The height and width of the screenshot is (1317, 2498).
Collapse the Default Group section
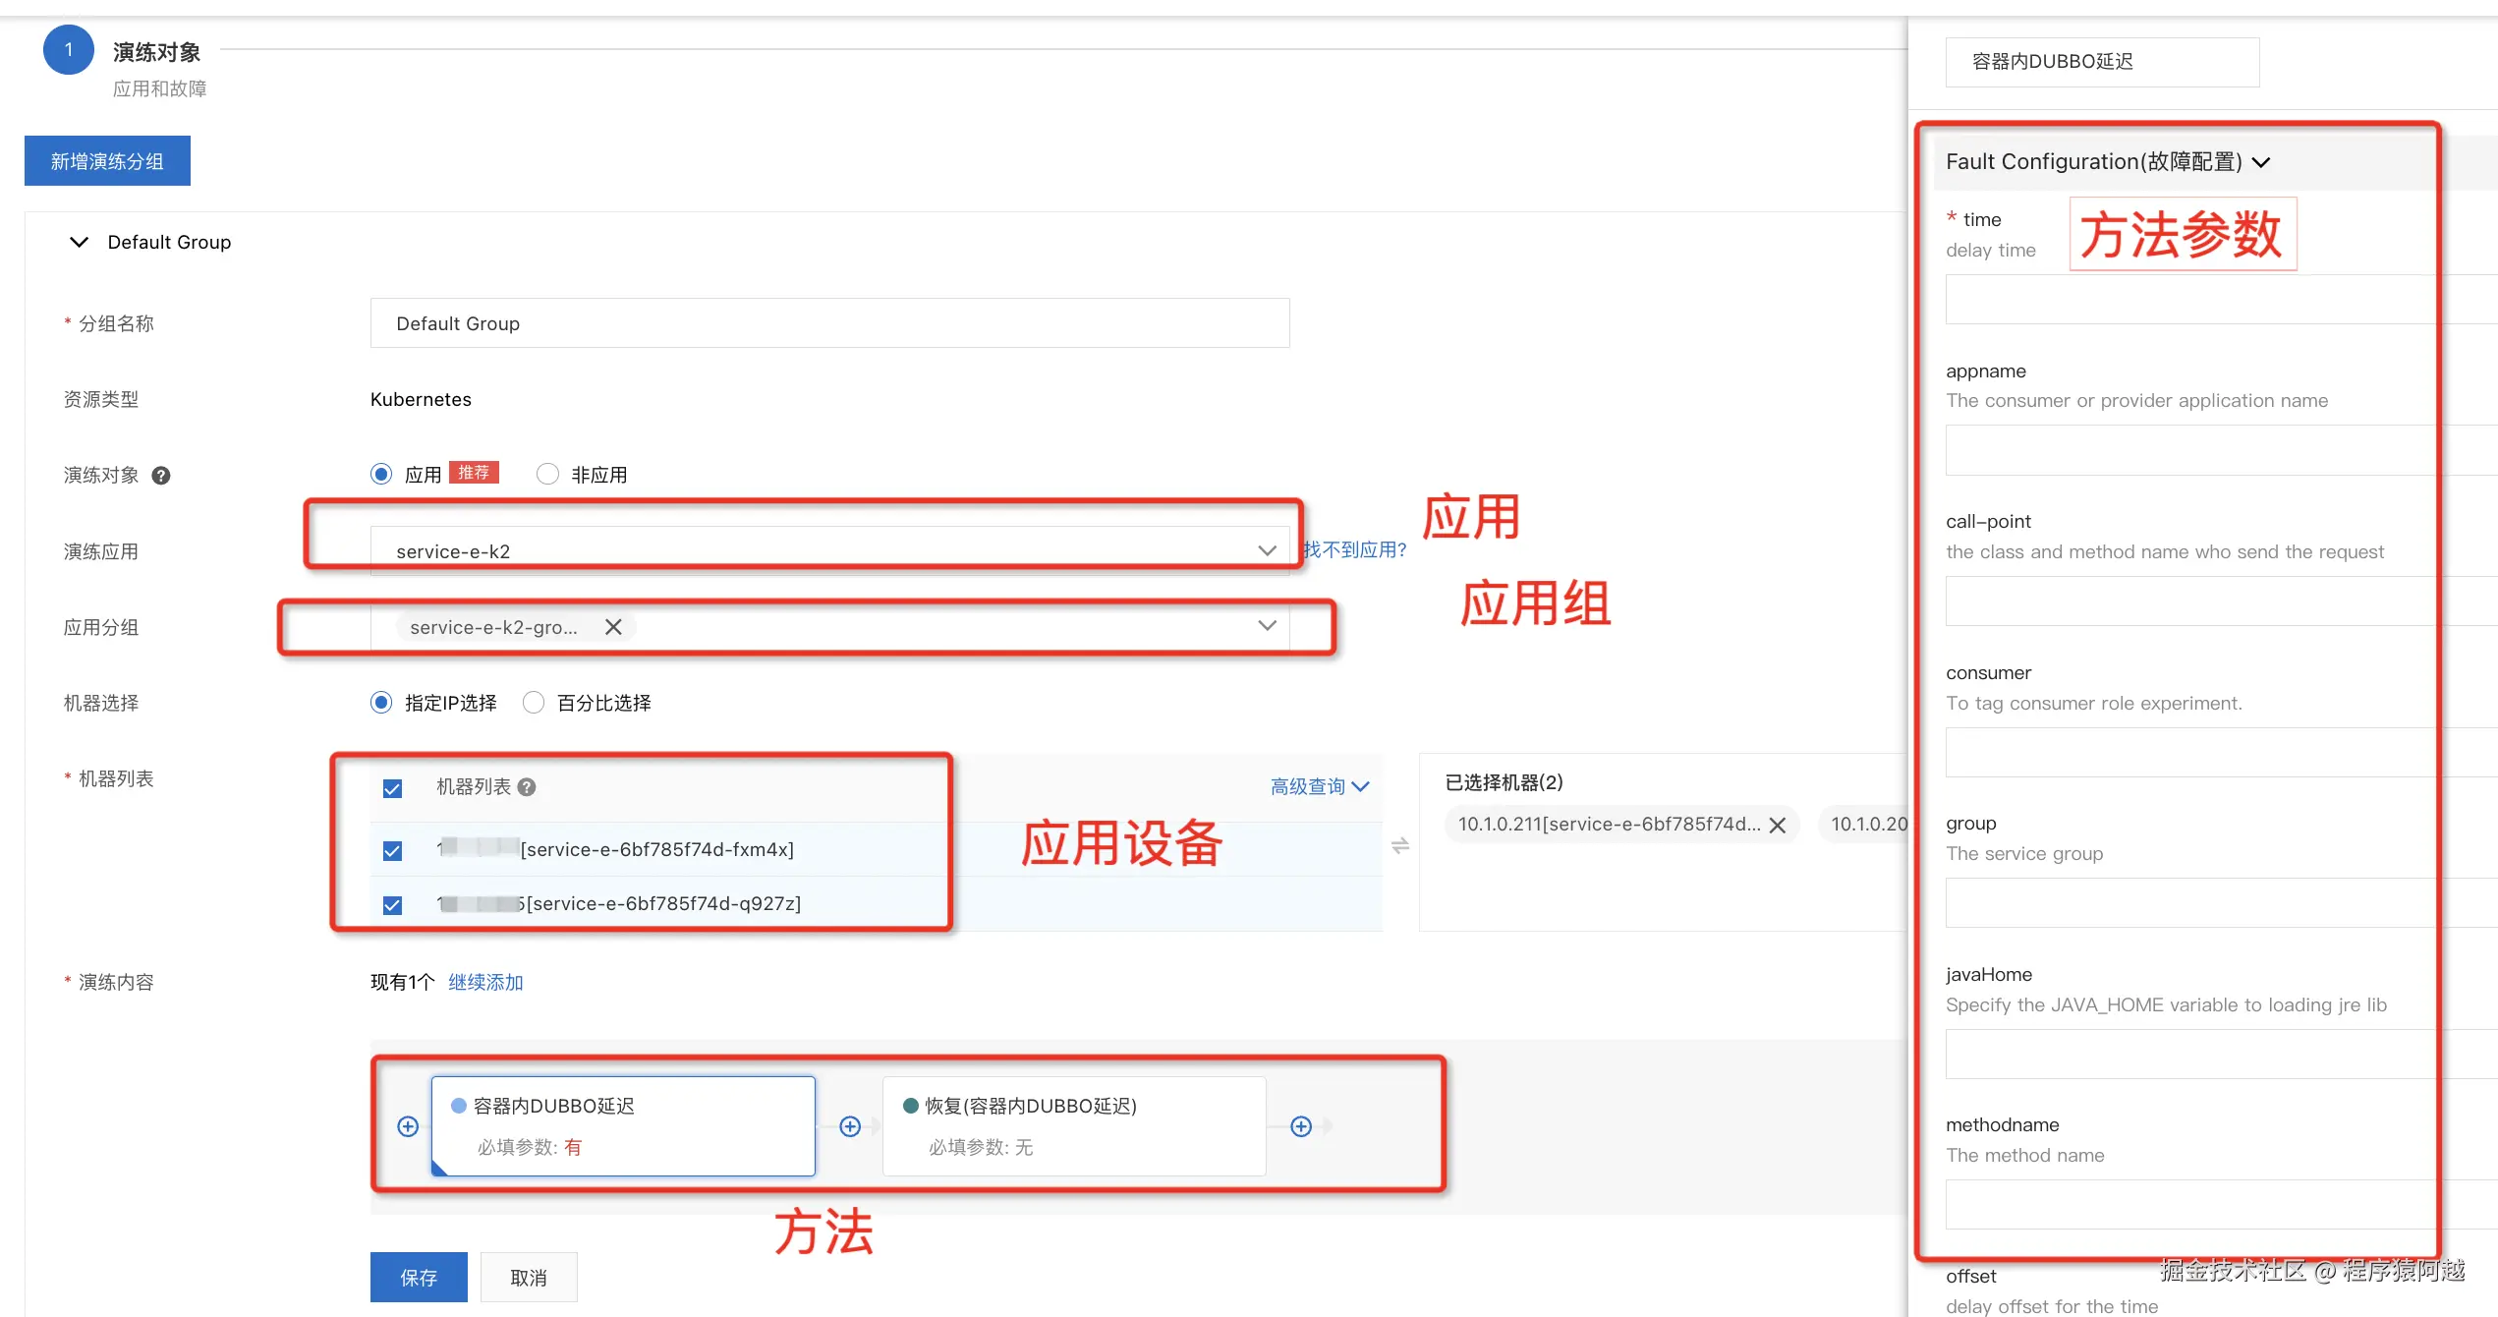(x=80, y=242)
